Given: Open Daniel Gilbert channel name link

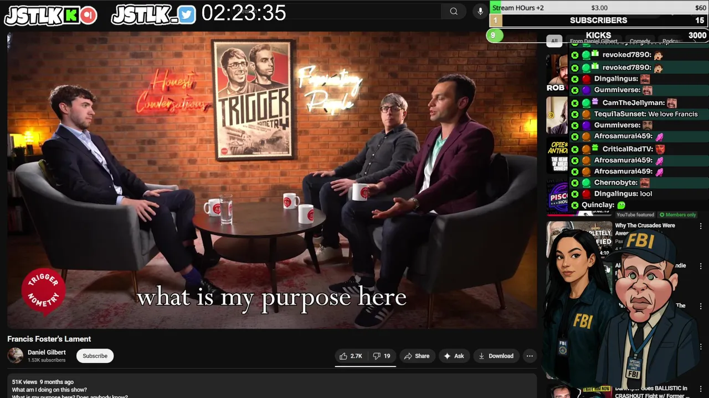Looking at the screenshot, I should coord(47,352).
